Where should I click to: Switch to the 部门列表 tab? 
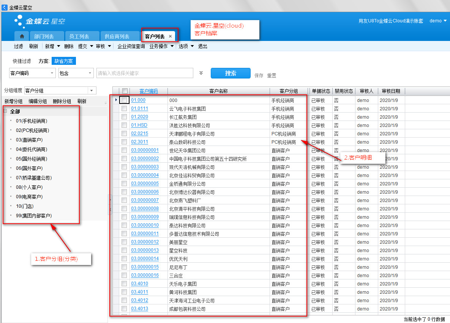click(x=44, y=37)
